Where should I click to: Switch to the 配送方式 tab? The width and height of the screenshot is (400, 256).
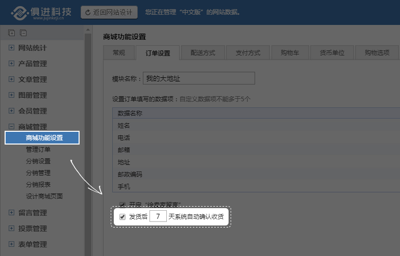click(203, 52)
